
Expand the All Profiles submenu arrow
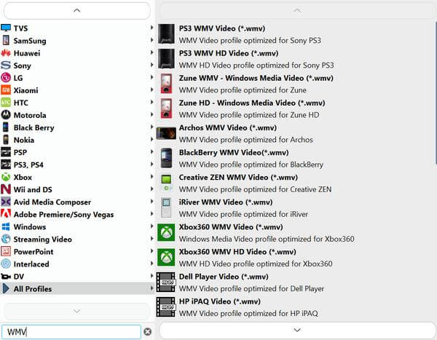tap(152, 288)
